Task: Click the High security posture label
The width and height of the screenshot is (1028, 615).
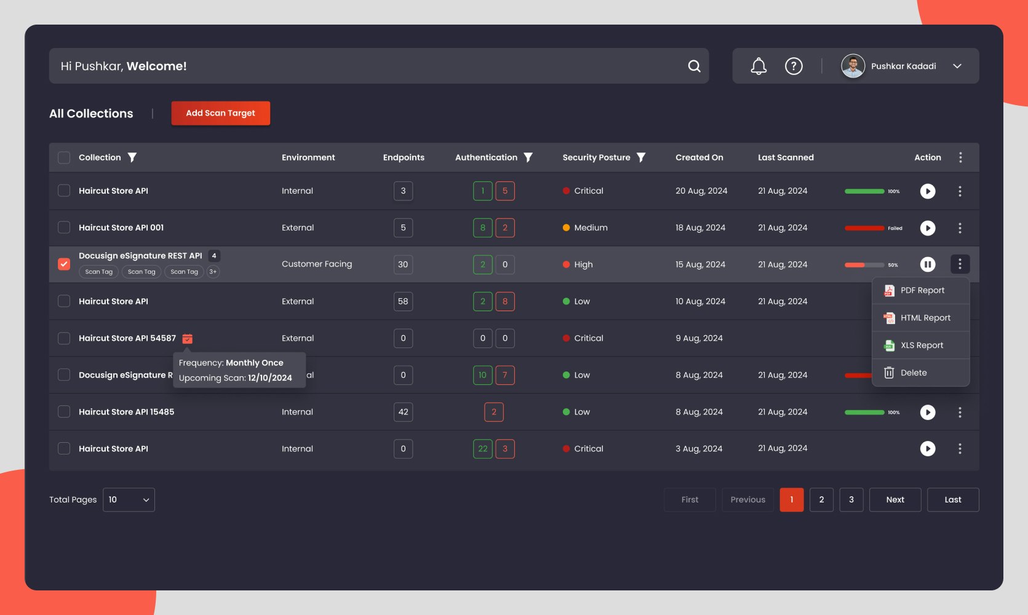Action: click(583, 264)
